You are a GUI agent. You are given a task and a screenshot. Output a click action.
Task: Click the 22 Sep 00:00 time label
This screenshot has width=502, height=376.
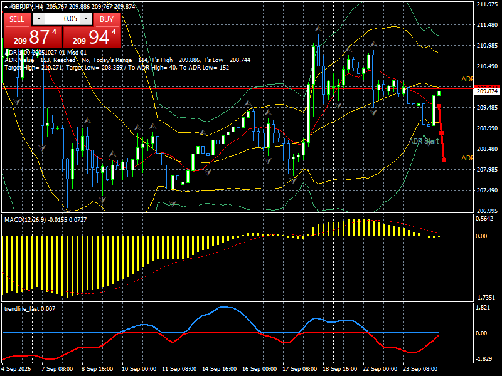tap(380, 369)
